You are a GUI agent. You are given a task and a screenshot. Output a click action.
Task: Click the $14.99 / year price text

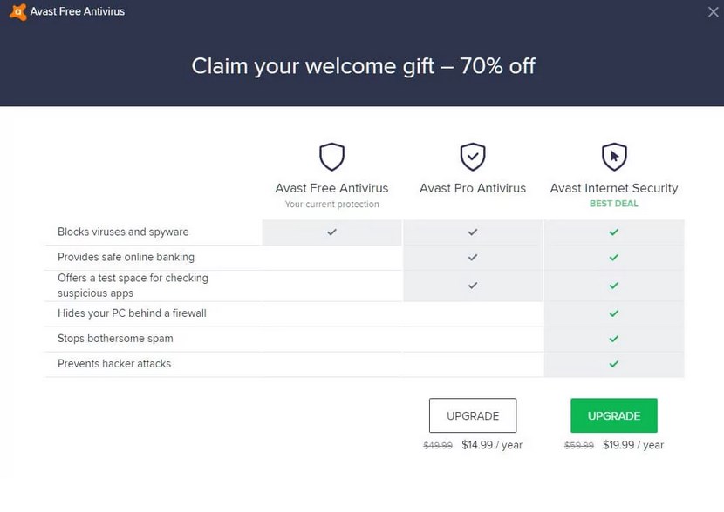pos(492,445)
